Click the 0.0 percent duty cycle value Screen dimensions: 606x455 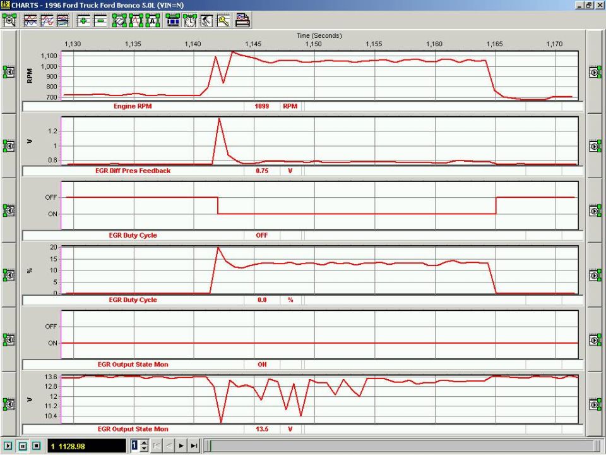coord(262,300)
